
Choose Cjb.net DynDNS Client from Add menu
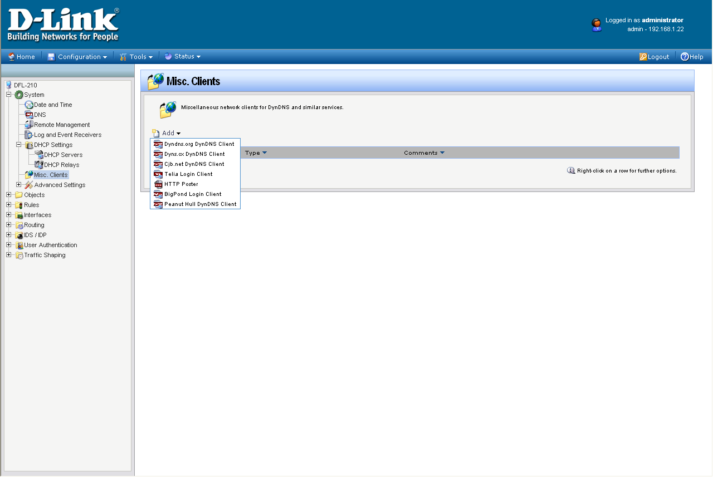click(x=195, y=164)
